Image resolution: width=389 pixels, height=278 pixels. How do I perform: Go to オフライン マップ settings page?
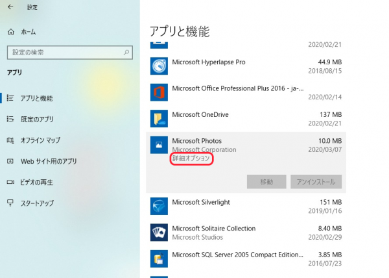click(x=40, y=140)
